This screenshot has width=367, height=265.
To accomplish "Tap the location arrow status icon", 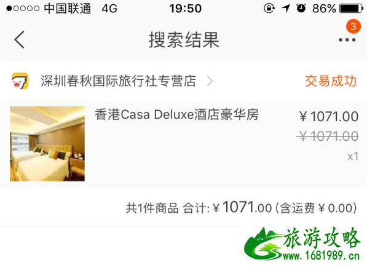I will [286, 9].
